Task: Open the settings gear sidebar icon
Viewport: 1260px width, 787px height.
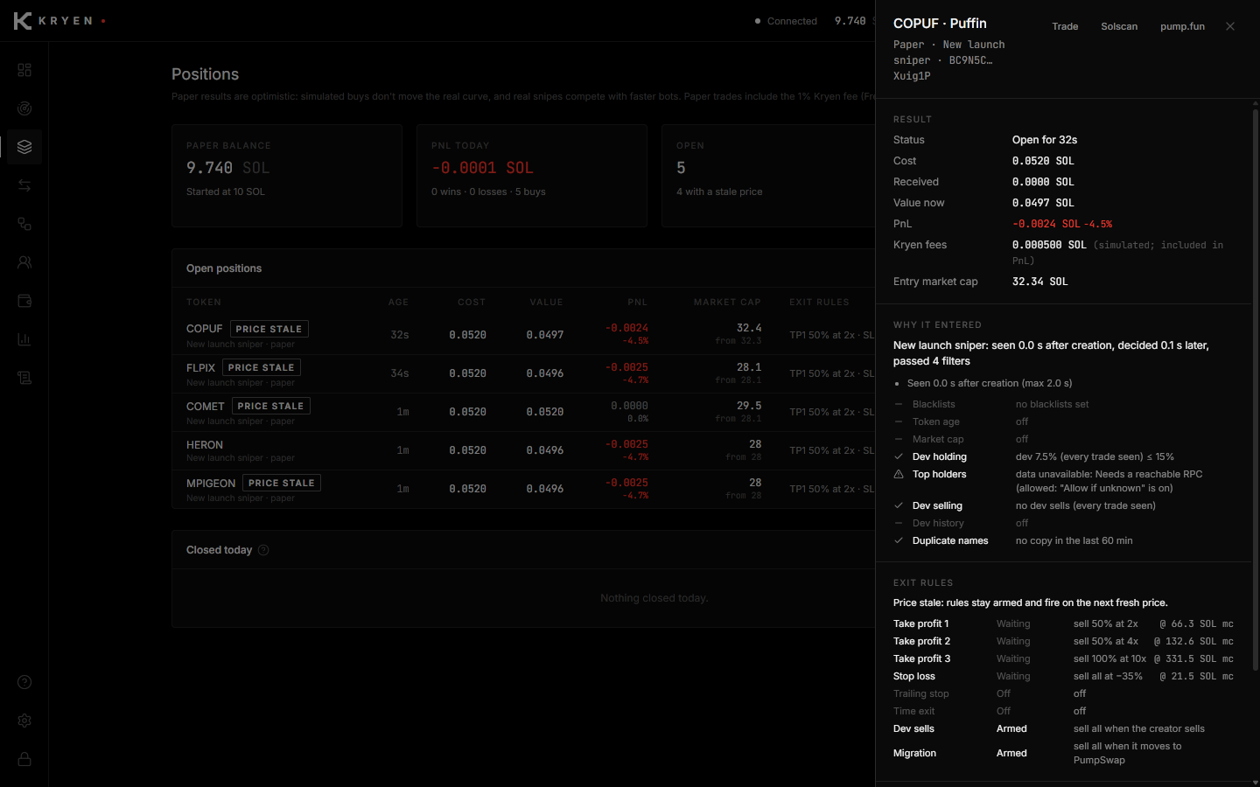Action: pyautogui.click(x=24, y=721)
